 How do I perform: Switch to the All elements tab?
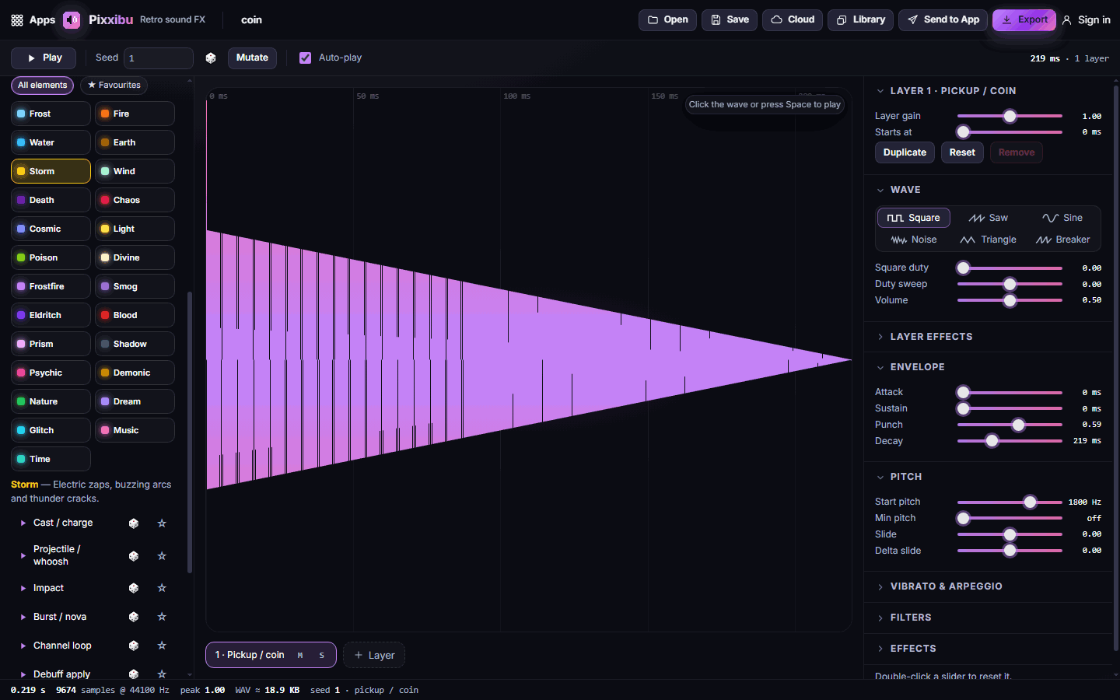tap(43, 86)
